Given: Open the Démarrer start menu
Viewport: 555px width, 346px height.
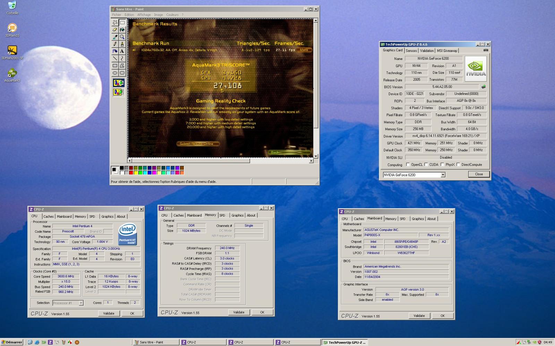Looking at the screenshot, I should [x=12, y=342].
